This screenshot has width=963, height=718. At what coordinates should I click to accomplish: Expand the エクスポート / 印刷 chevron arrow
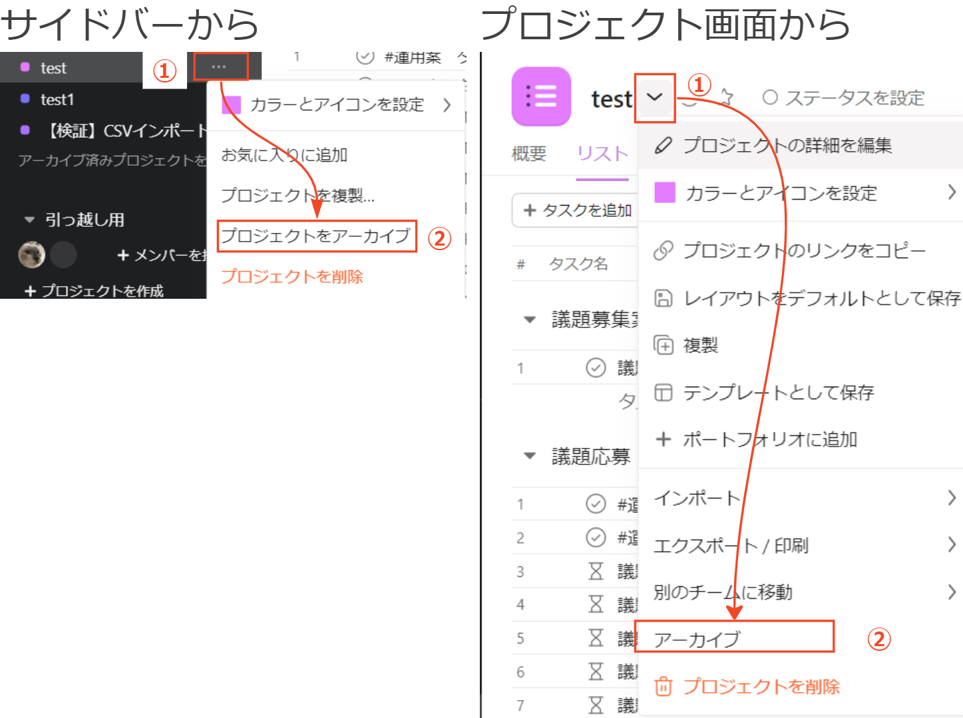click(952, 545)
